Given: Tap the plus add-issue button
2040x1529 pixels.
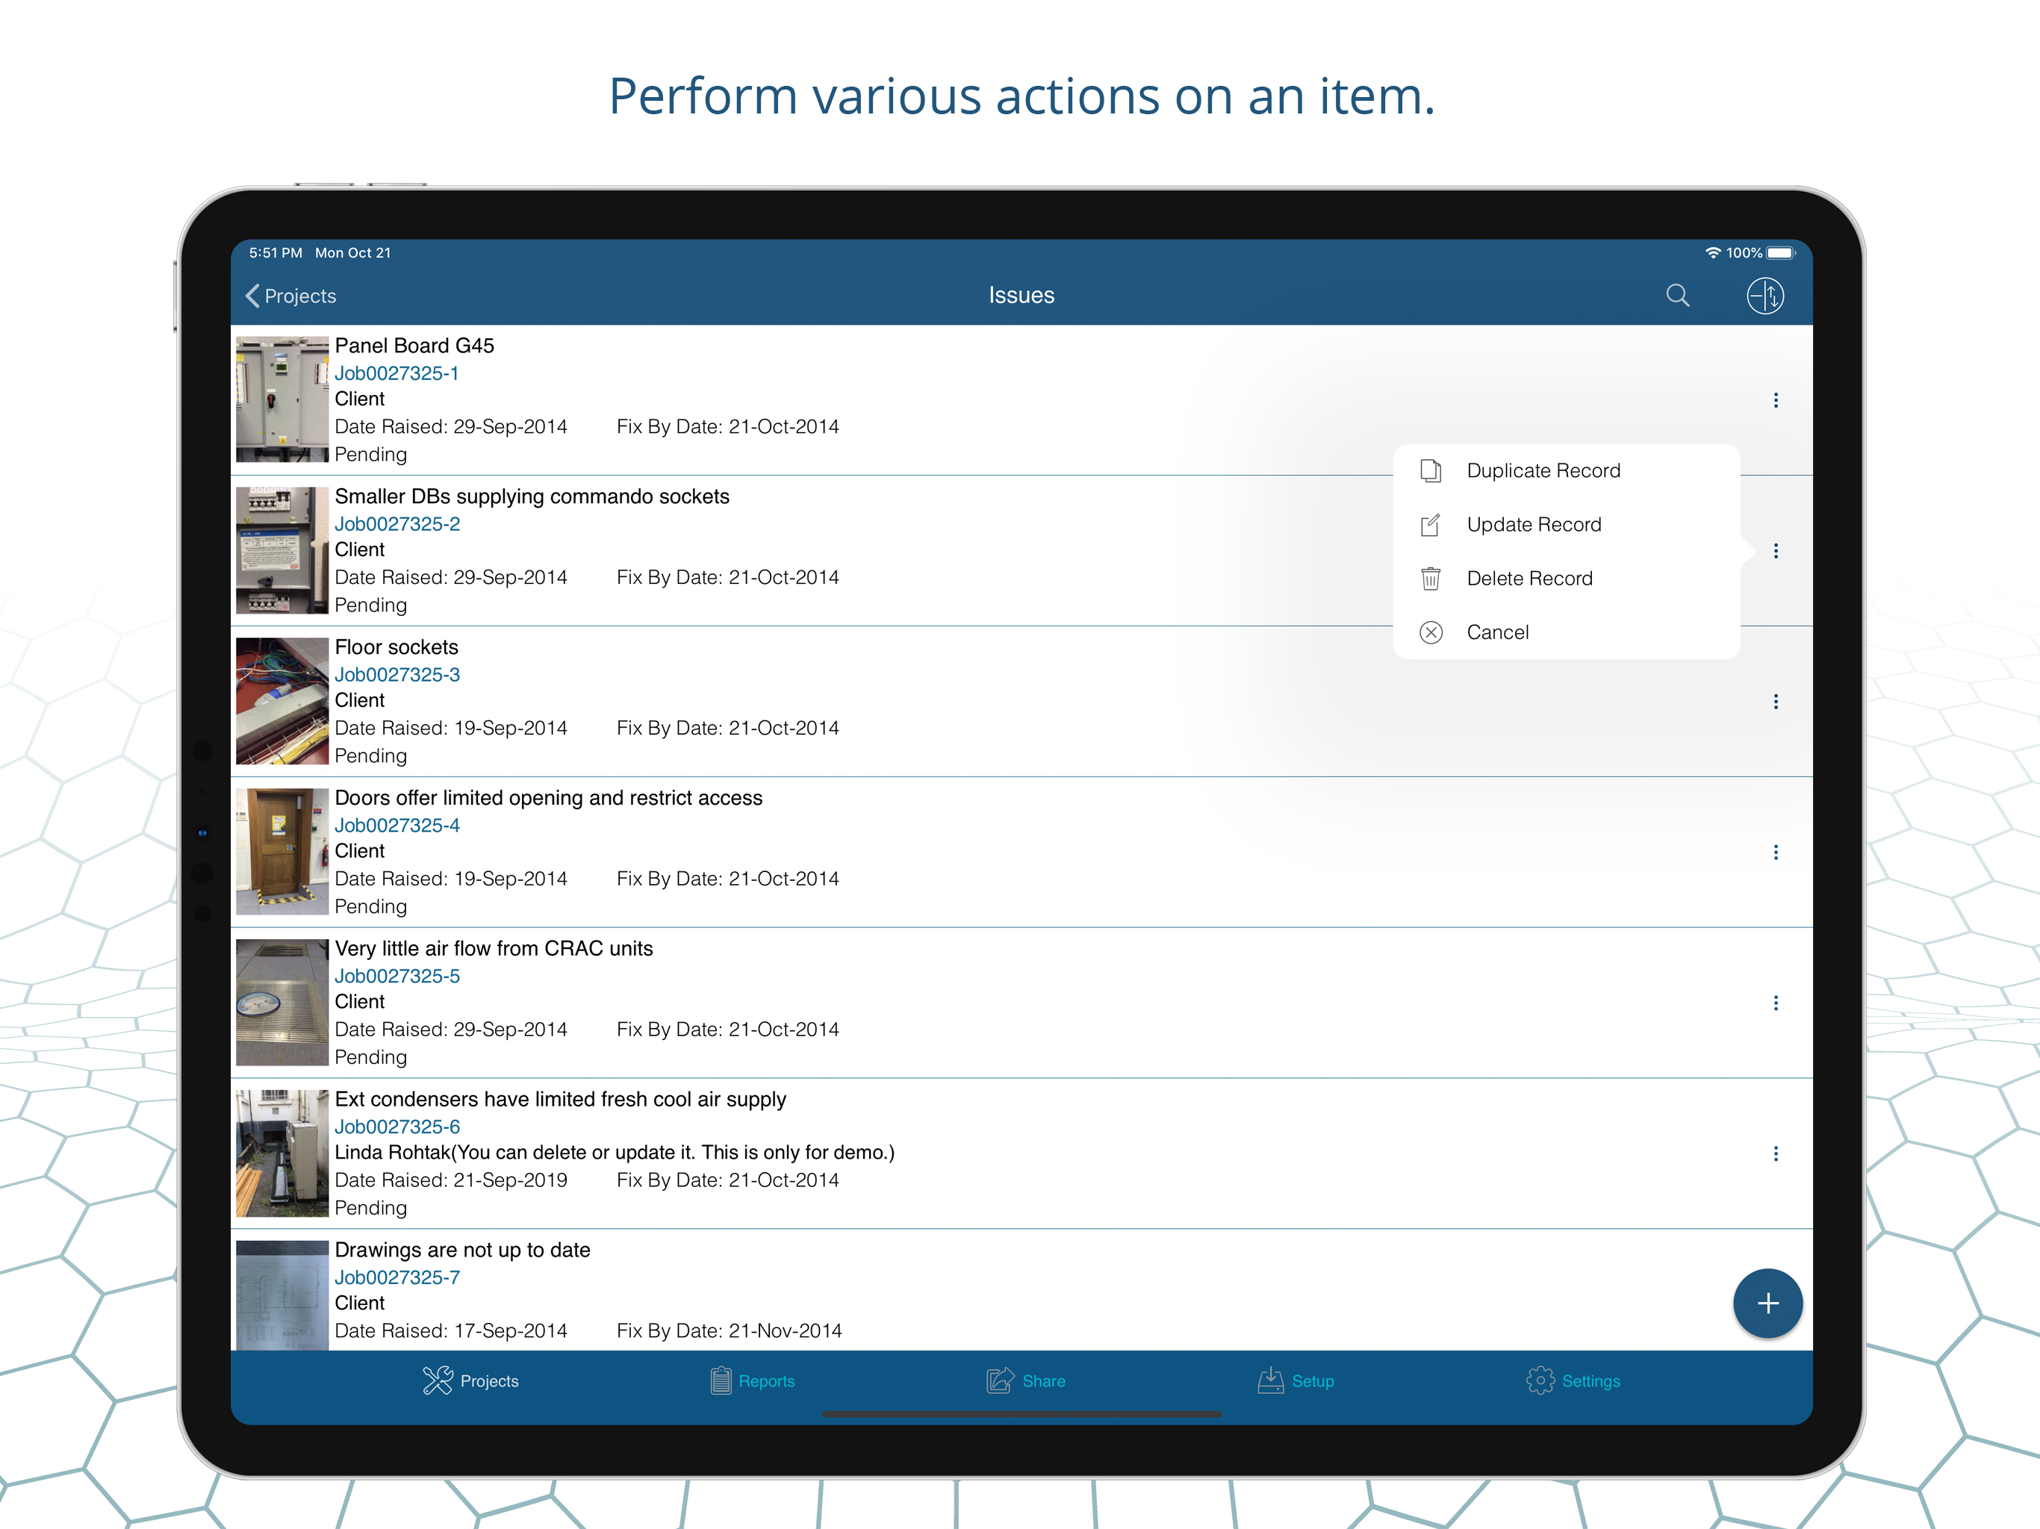Looking at the screenshot, I should [1766, 1302].
